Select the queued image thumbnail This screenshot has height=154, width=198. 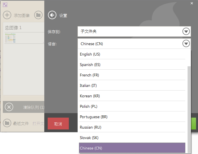(x=10, y=38)
